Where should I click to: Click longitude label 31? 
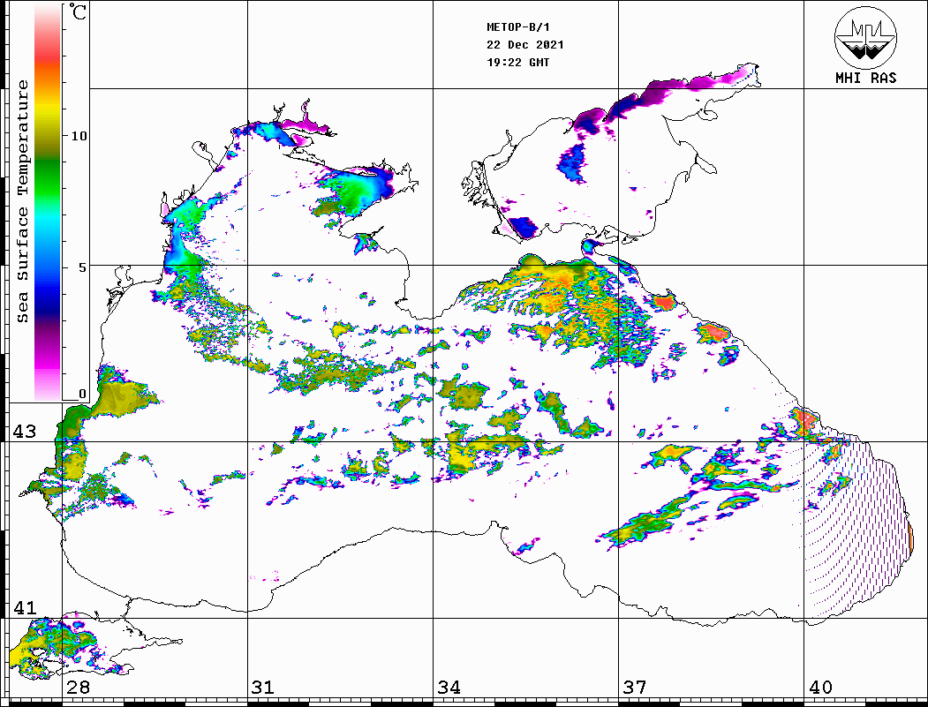coord(263,687)
